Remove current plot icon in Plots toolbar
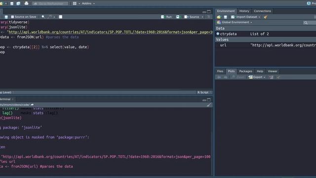This screenshot has width=316, height=178. click(x=271, y=77)
